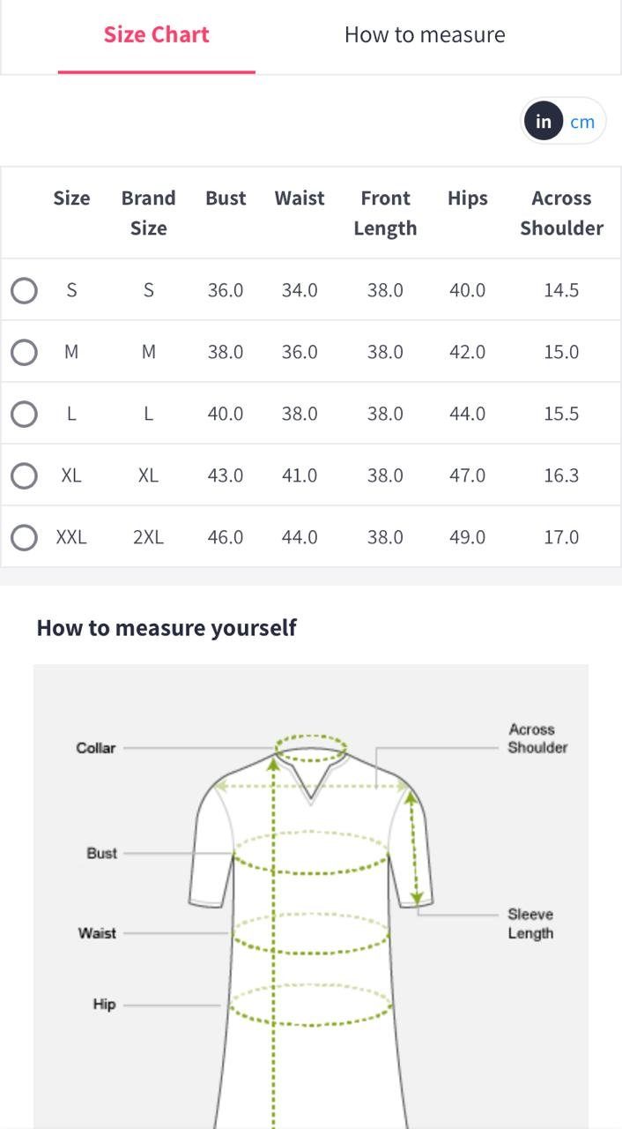Select size XL radio button
Screen dimensions: 622x1129
click(24, 475)
